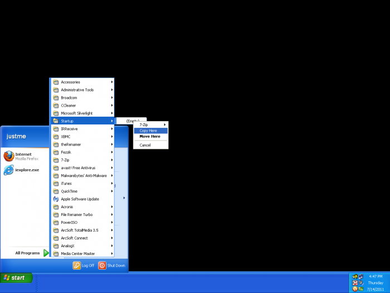Viewport: 390px width, 293px height.
Task: Expand the ArcSoft Connect submenu arrow
Action: (x=112, y=238)
